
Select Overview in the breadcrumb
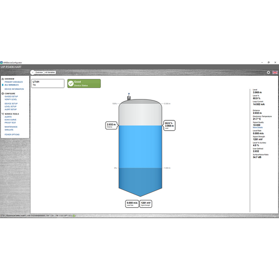[x=39, y=73]
